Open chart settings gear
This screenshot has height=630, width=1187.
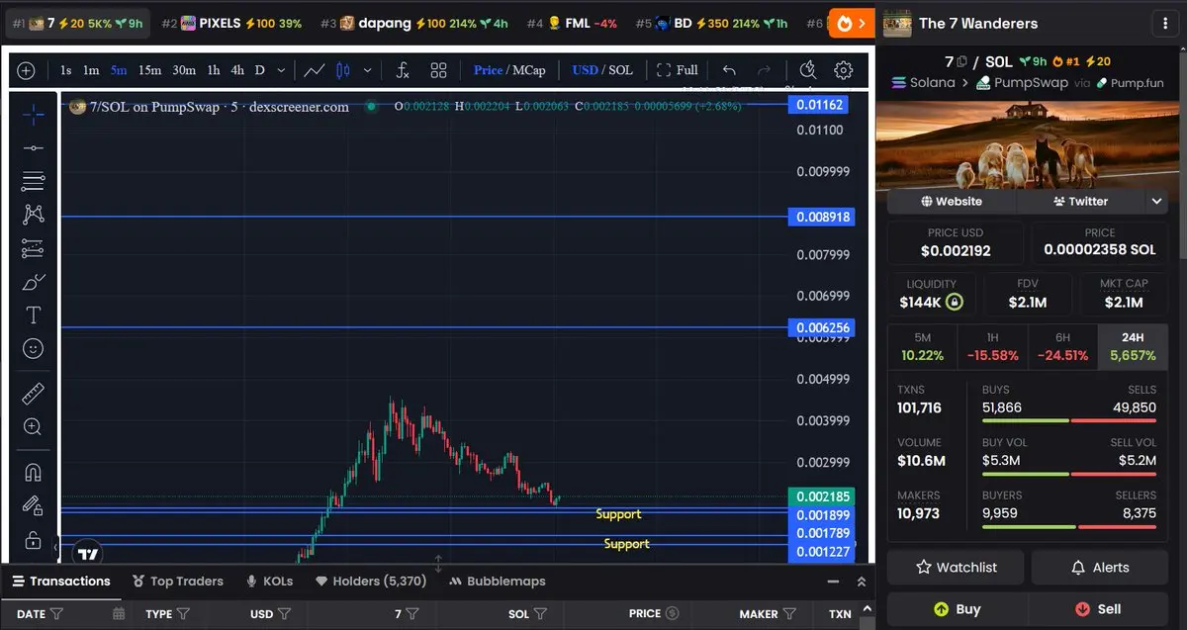pos(844,70)
